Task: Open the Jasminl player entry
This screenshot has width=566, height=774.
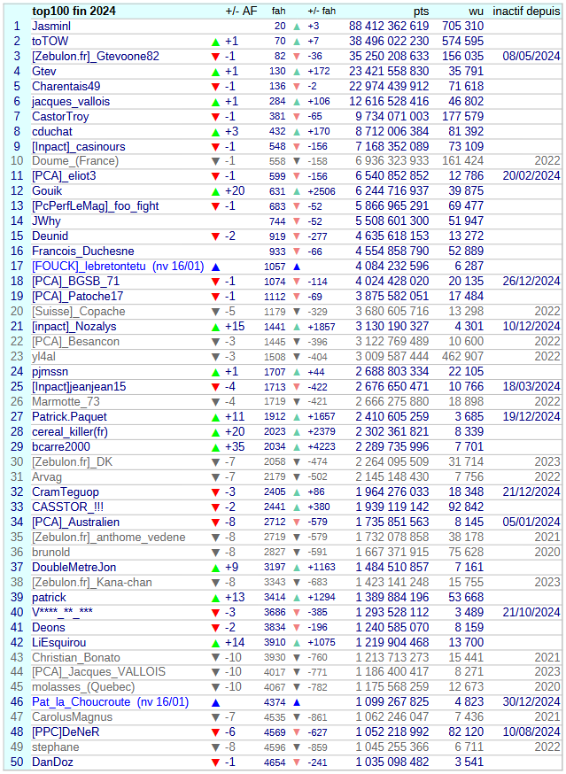Action: click(51, 27)
